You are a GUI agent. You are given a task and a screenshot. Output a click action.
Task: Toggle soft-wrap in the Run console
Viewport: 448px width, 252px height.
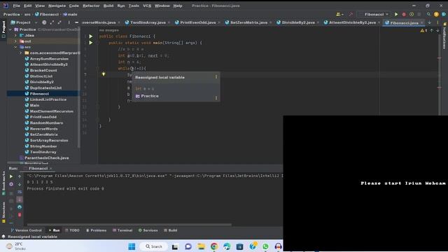click(20, 192)
